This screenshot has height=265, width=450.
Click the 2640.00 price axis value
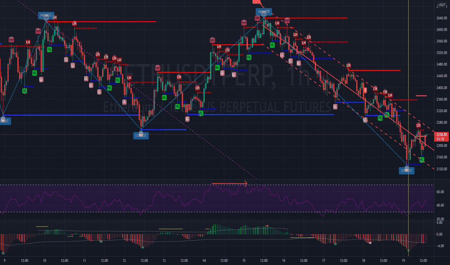pos(441,18)
